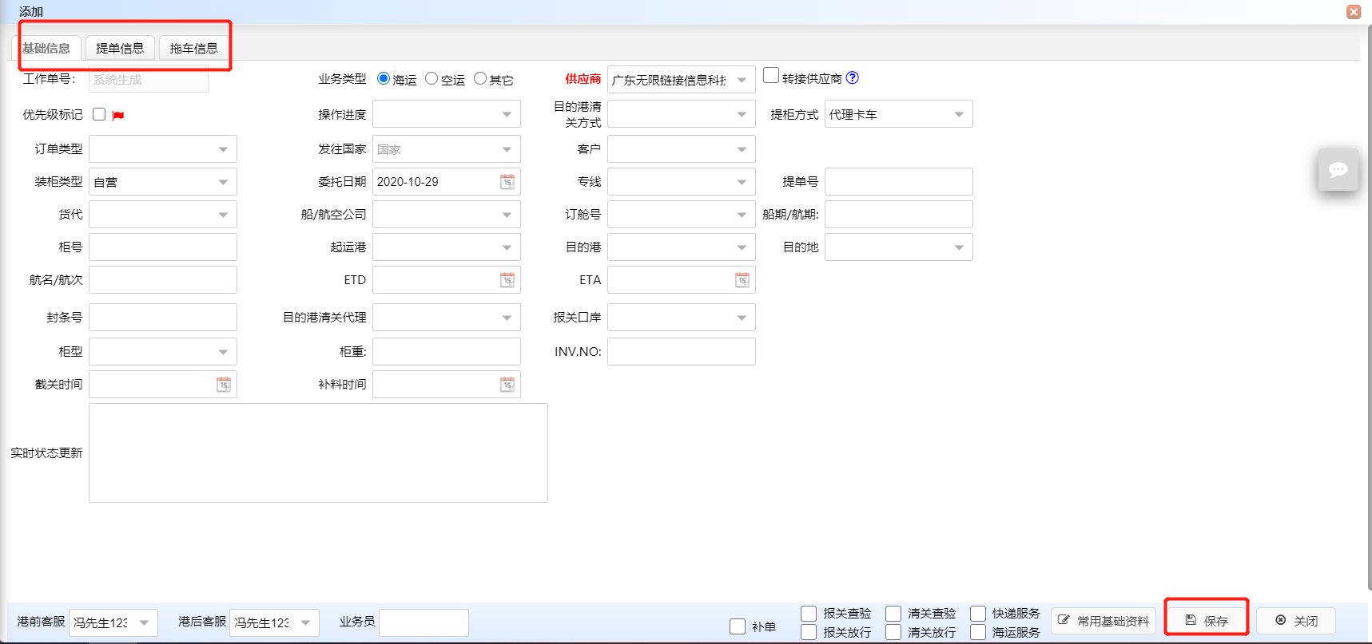This screenshot has height=644, width=1372.
Task: Focus the 封条号 input field
Action: tap(163, 318)
